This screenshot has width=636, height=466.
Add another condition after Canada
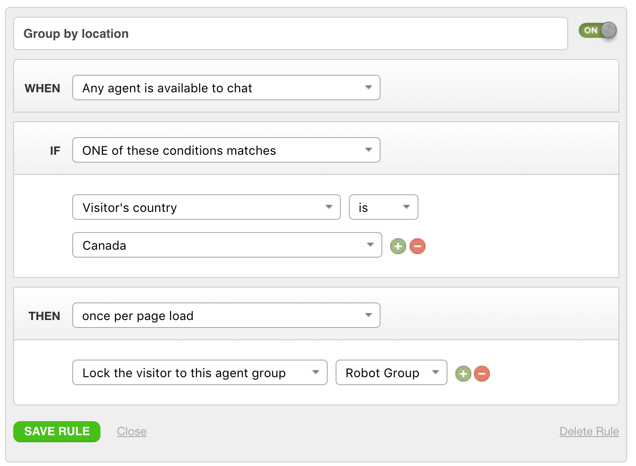point(398,246)
